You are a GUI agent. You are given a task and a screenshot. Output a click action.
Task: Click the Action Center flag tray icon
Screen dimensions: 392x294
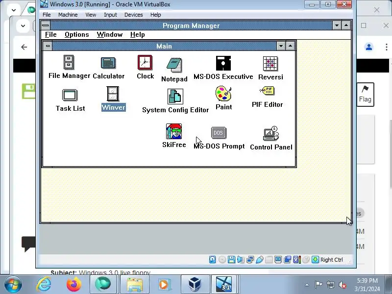[x=318, y=285]
